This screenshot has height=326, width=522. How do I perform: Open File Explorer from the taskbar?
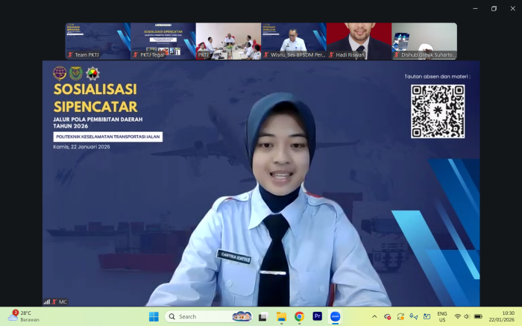(281, 316)
